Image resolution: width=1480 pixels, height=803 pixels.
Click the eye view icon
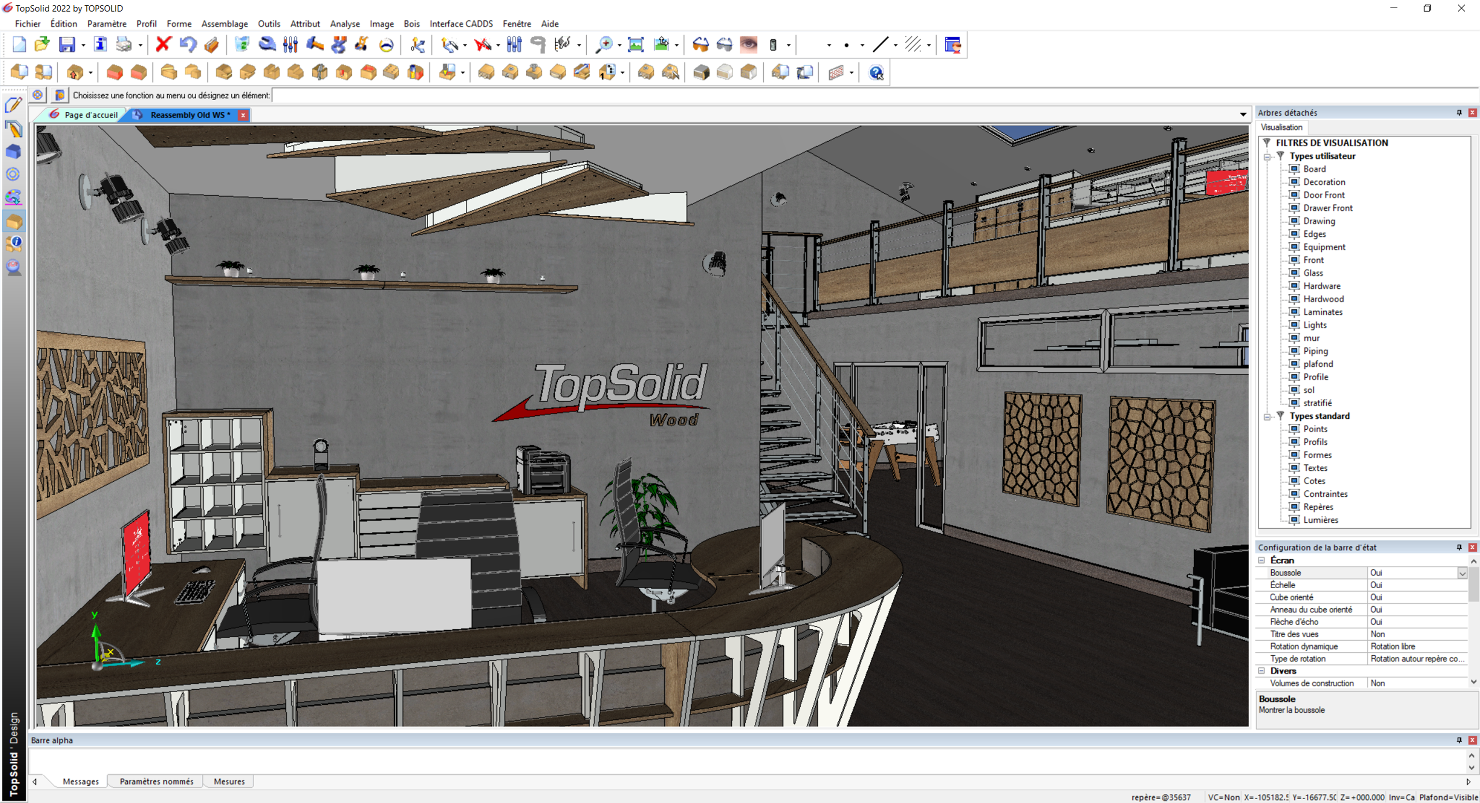(x=748, y=44)
